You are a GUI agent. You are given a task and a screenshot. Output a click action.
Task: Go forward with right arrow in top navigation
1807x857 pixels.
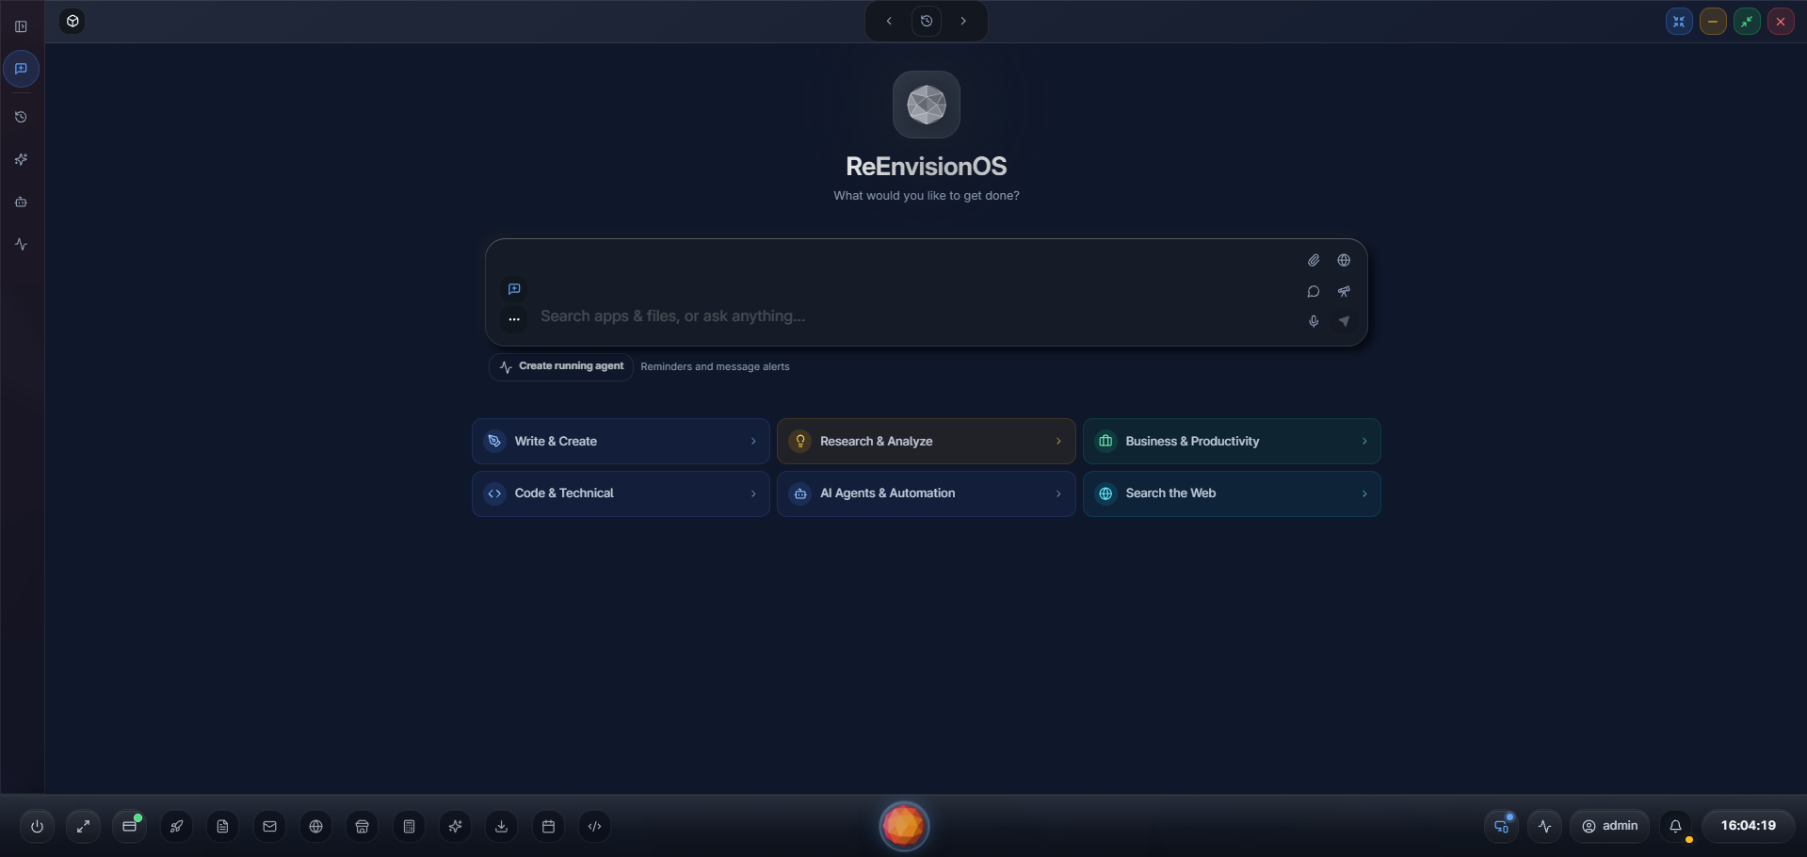point(963,21)
